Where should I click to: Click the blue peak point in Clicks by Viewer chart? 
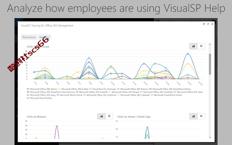[147, 127]
